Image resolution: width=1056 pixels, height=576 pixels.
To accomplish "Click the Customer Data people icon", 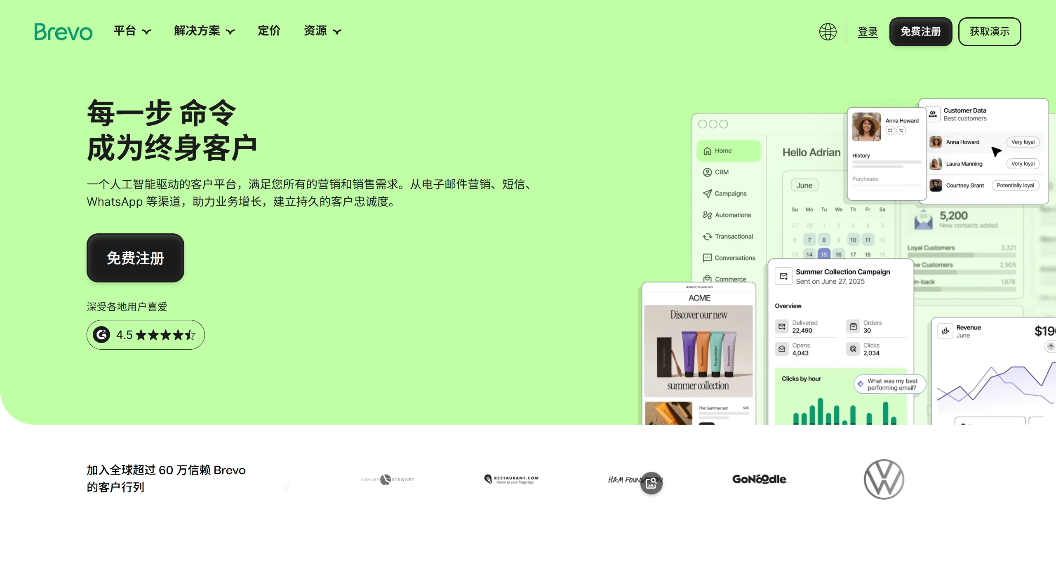I will 933,115.
